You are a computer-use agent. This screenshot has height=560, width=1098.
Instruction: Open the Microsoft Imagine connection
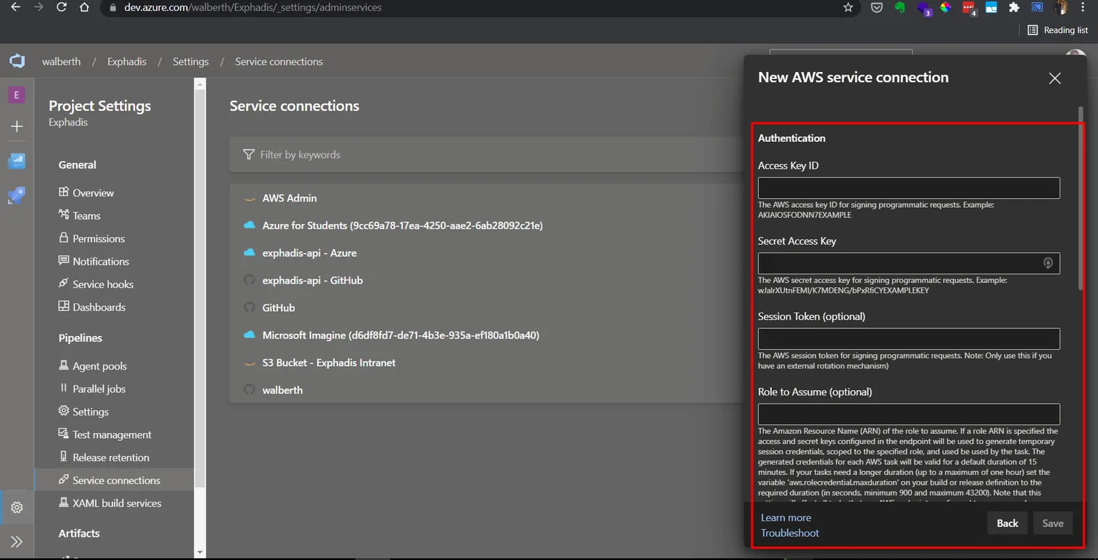(x=401, y=335)
